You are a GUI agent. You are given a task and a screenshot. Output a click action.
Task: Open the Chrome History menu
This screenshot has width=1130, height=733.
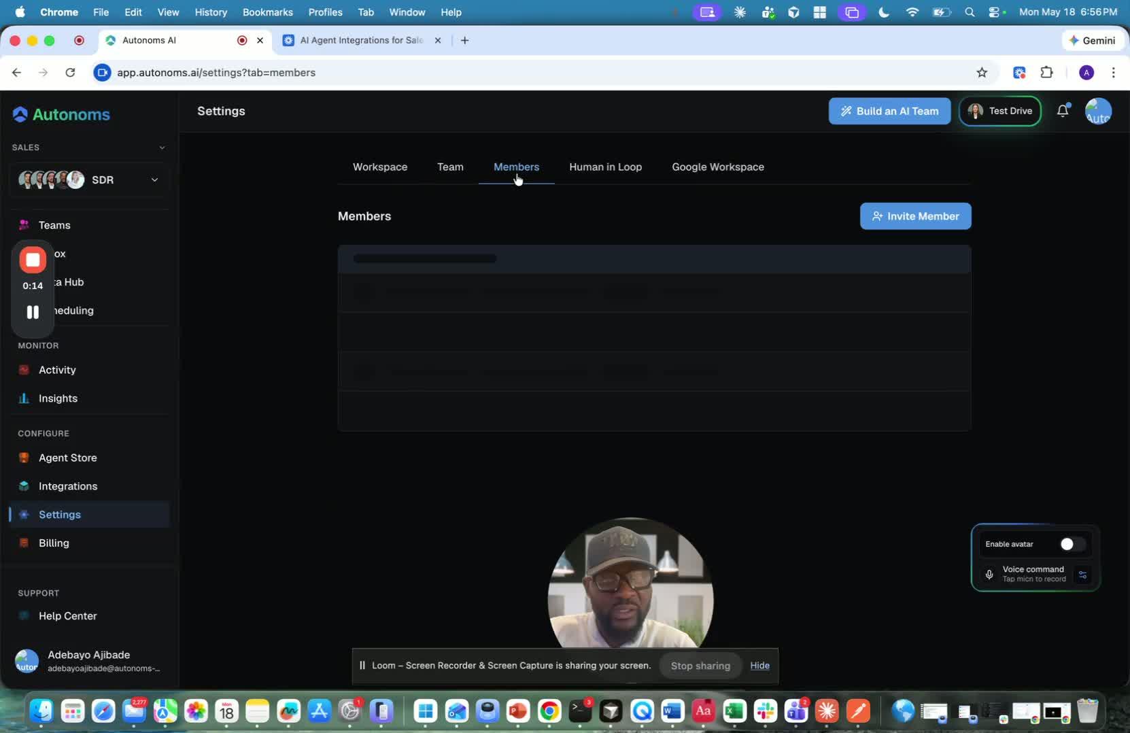211,12
